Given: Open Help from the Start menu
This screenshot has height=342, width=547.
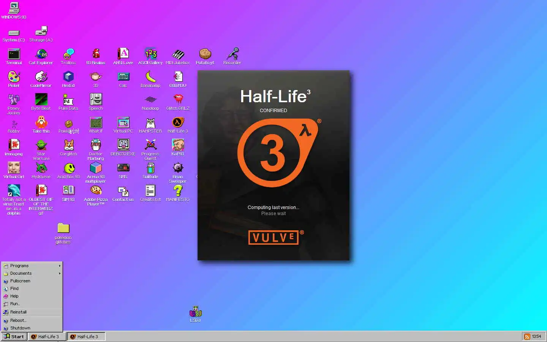Looking at the screenshot, I should tap(32, 296).
